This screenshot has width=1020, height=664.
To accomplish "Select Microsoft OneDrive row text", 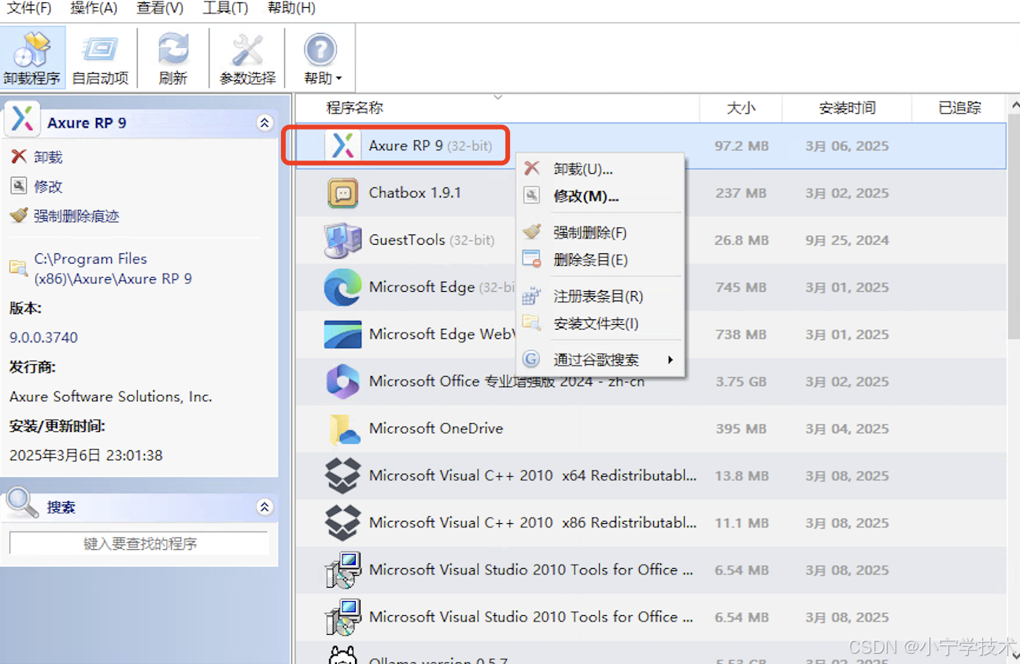I will point(436,429).
